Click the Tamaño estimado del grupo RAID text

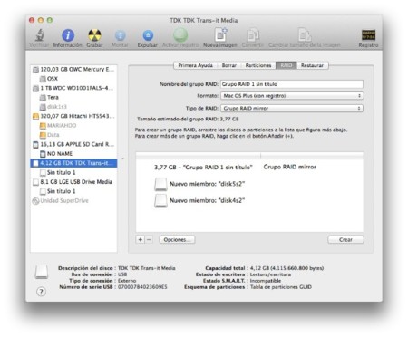pyautogui.click(x=188, y=119)
